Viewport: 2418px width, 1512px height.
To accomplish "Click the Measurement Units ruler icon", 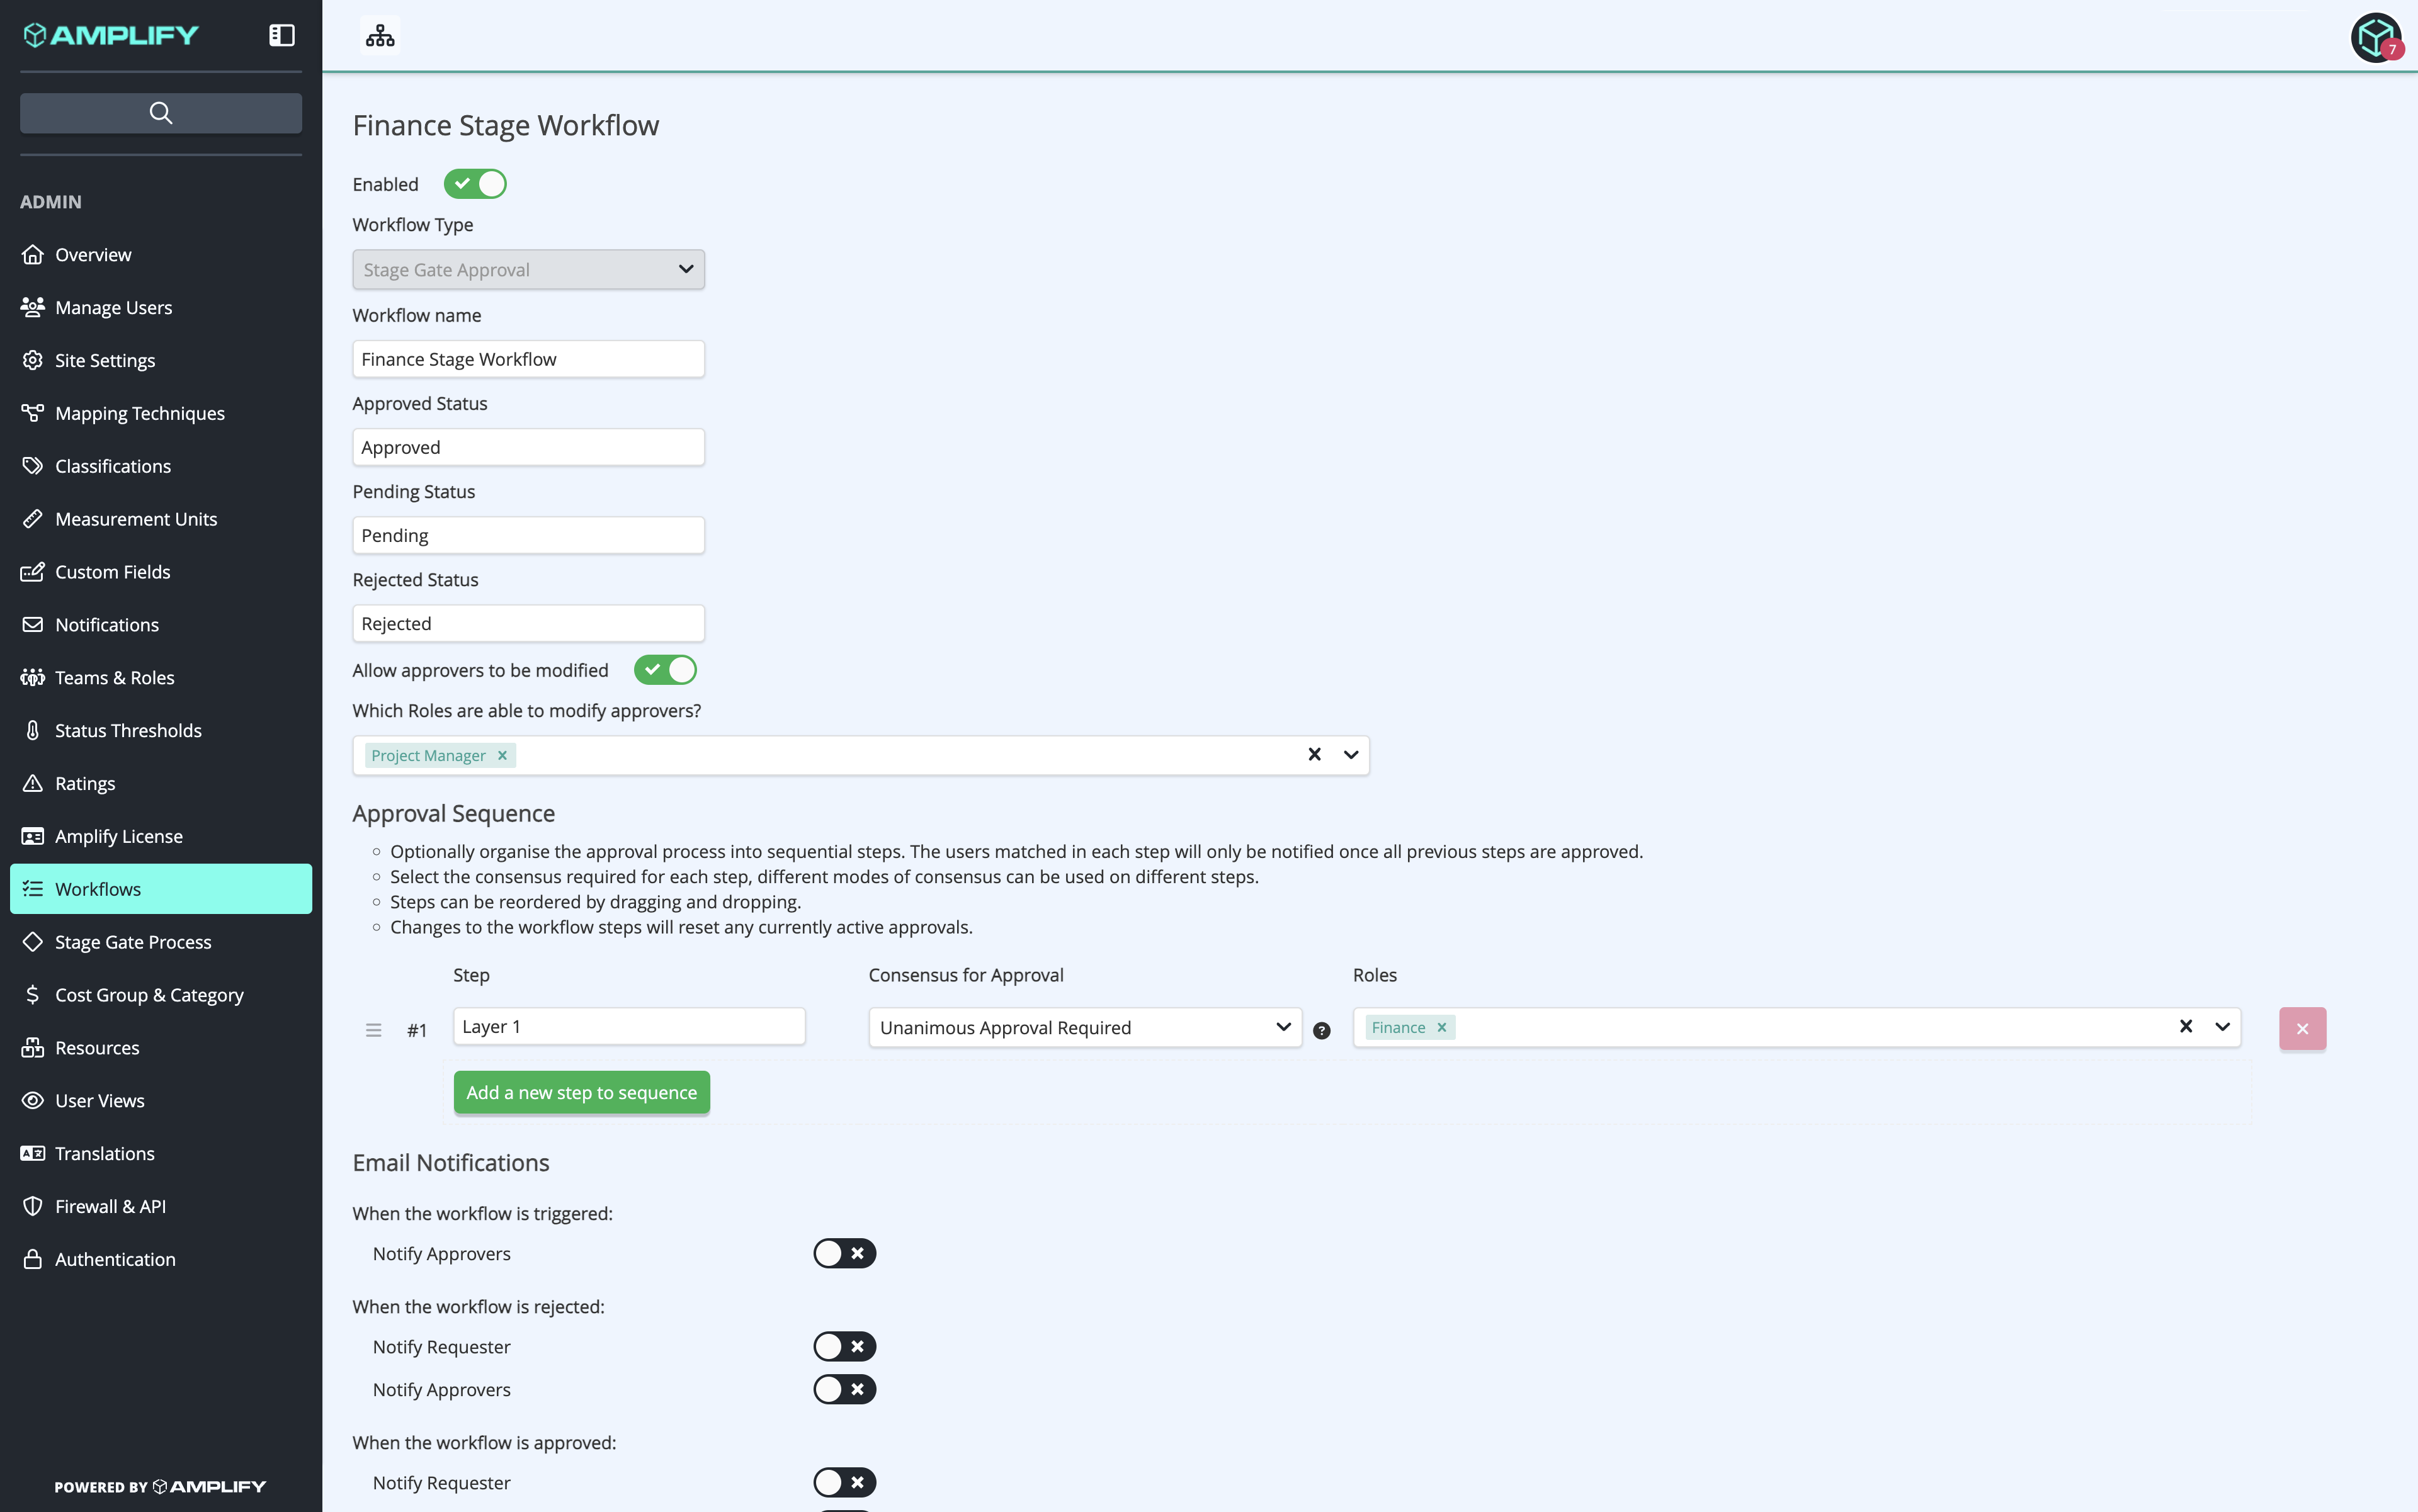I will tap(33, 519).
